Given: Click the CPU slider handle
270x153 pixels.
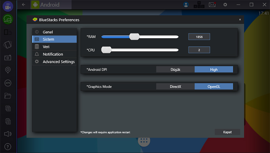Looking at the screenshot, I should point(106,50).
